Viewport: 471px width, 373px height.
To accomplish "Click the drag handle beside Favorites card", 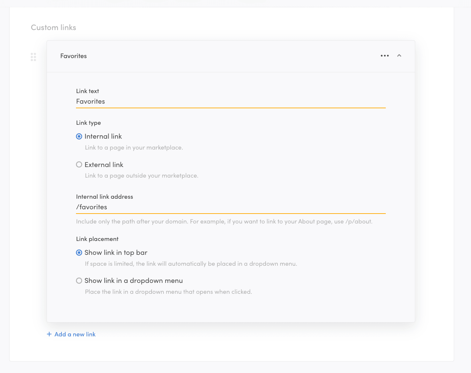I will coord(33,57).
